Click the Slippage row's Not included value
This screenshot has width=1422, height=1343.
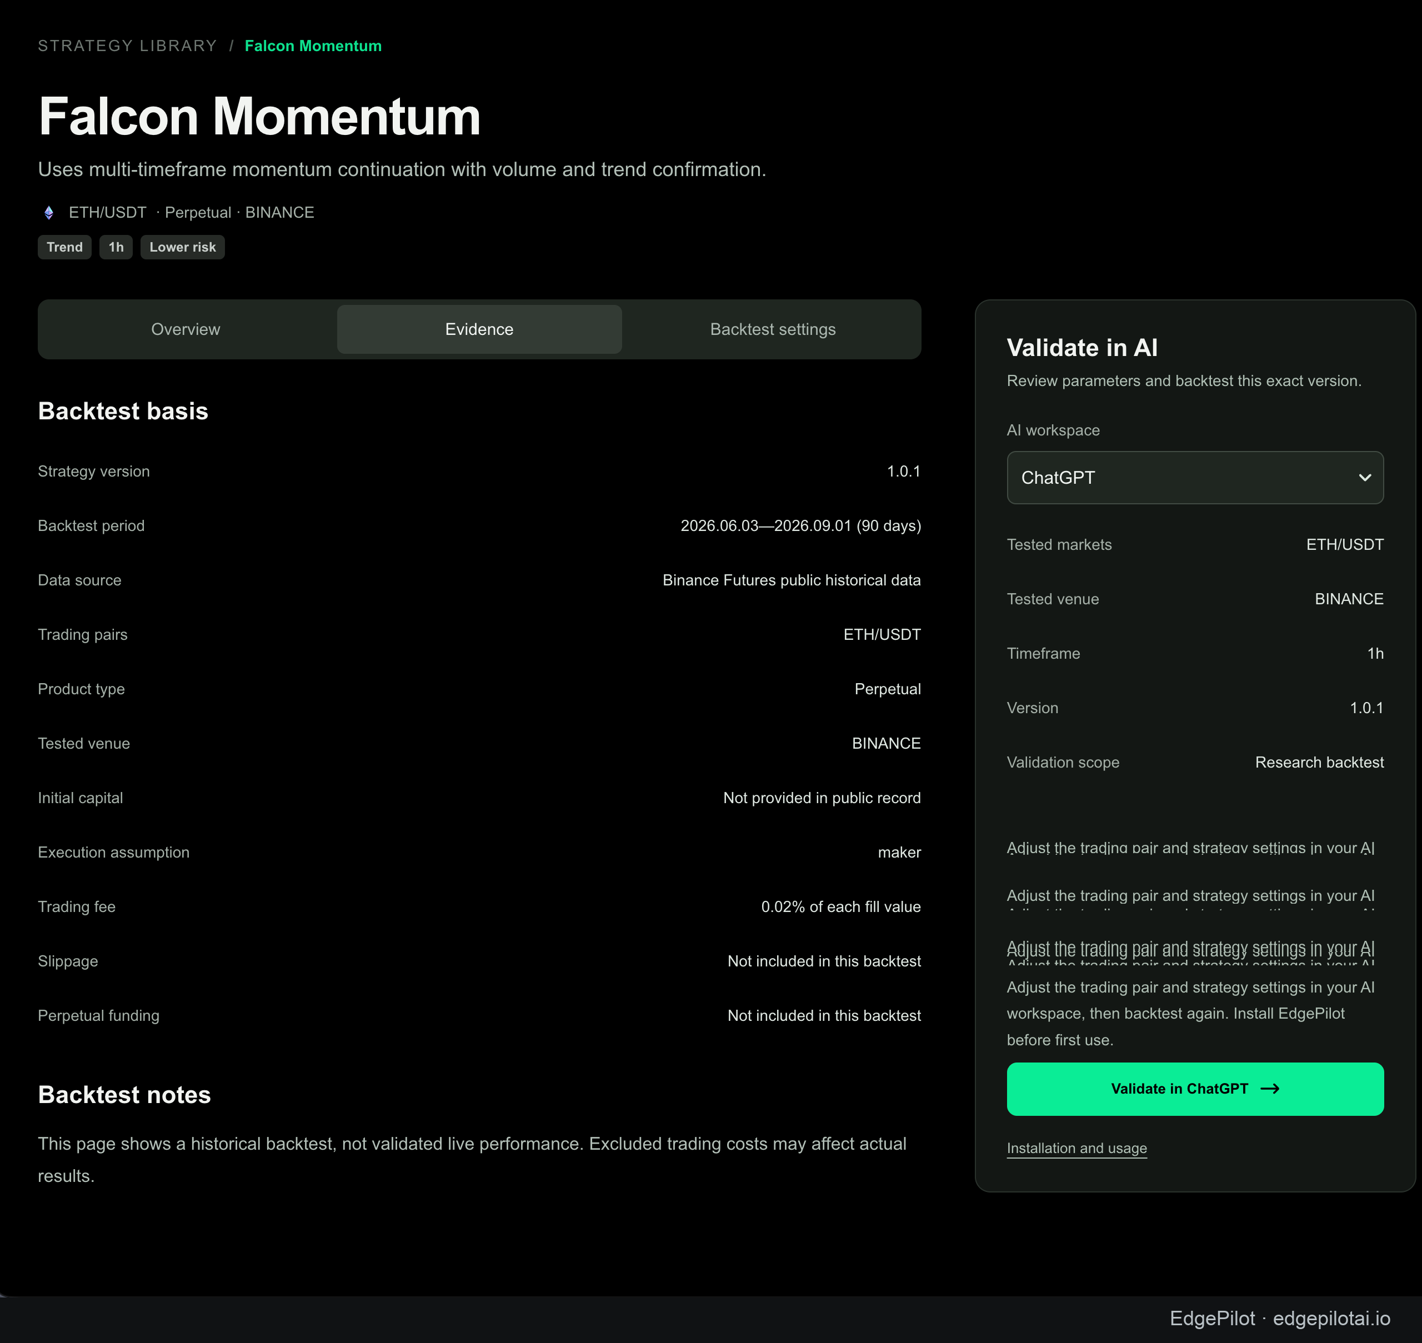tap(824, 961)
